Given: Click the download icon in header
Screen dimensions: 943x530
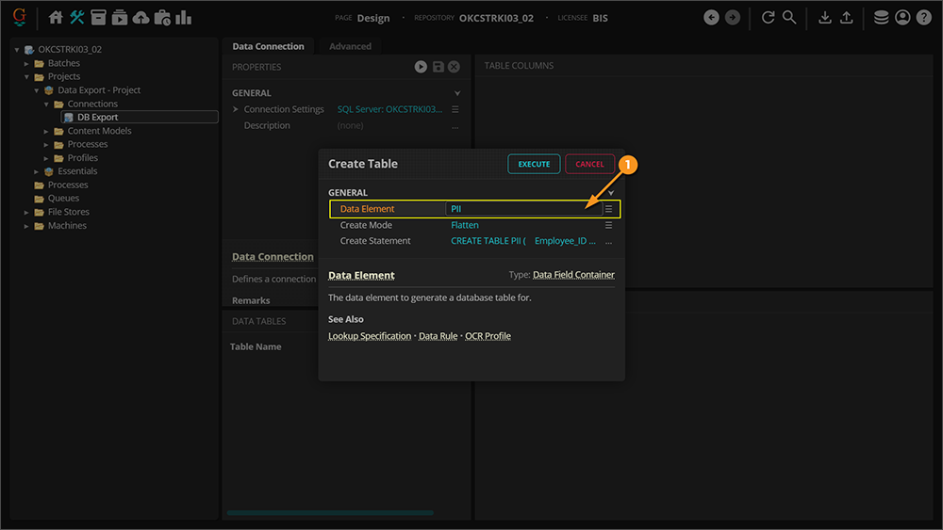Looking at the screenshot, I should point(825,18).
